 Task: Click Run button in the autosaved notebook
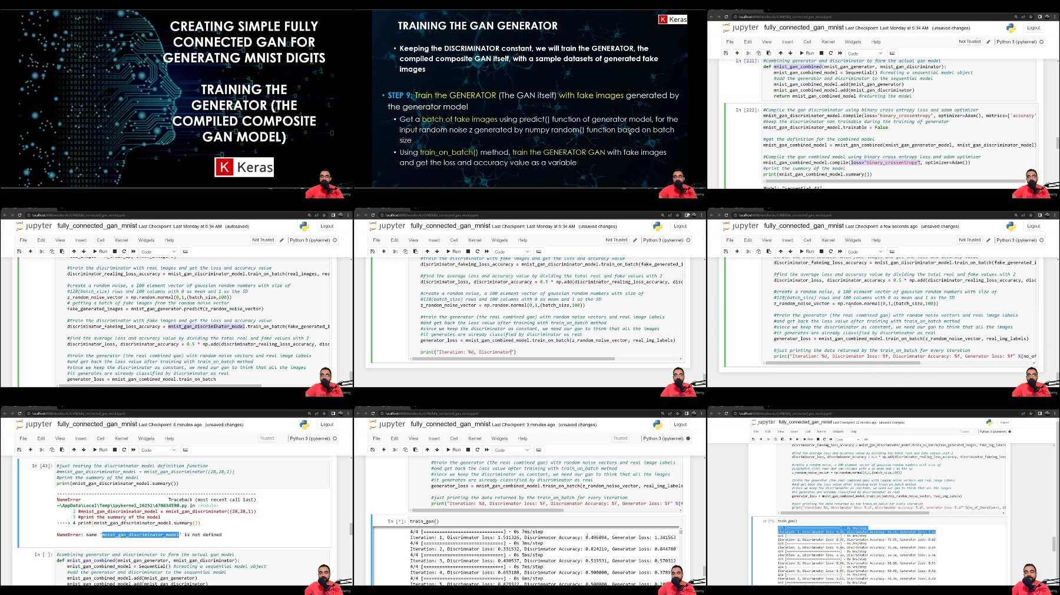tap(101, 251)
